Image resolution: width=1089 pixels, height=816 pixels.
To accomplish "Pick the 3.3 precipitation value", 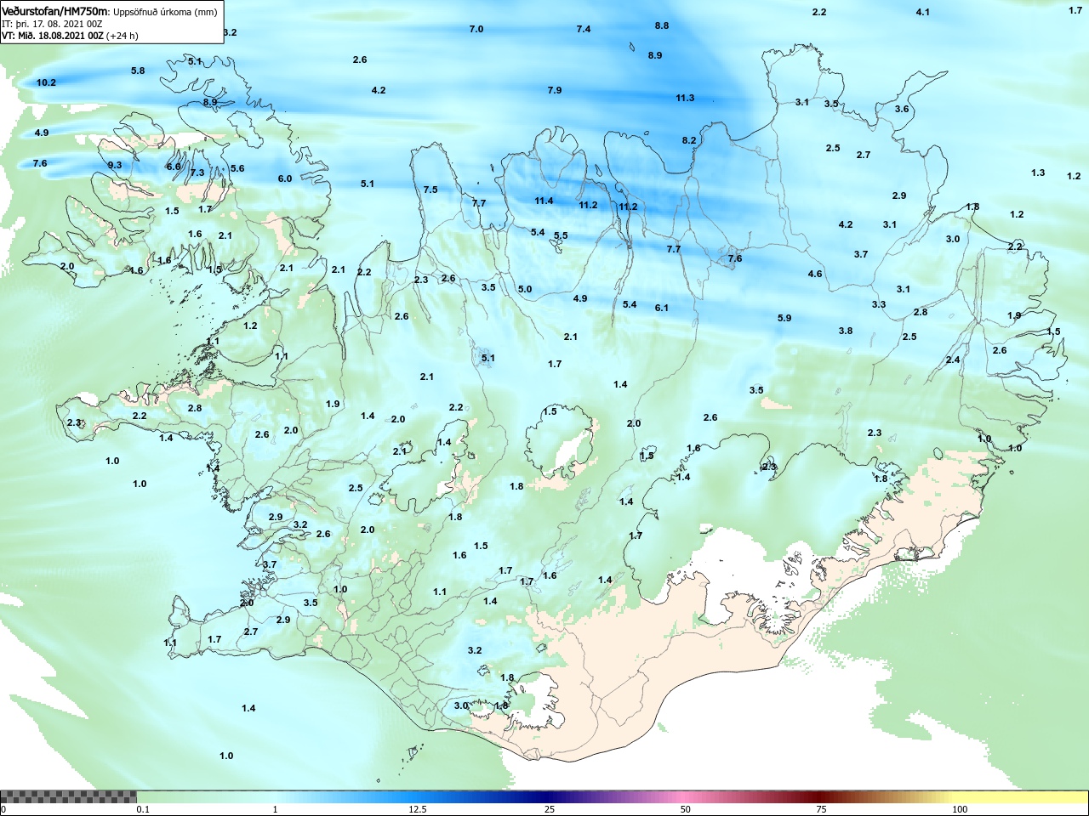I will (x=879, y=304).
